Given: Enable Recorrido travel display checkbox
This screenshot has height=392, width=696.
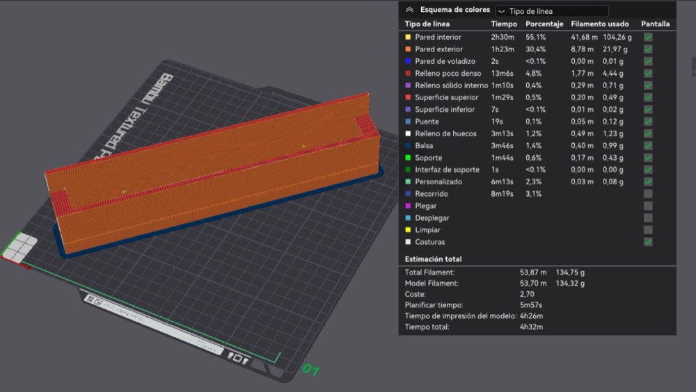Looking at the screenshot, I should click(648, 194).
